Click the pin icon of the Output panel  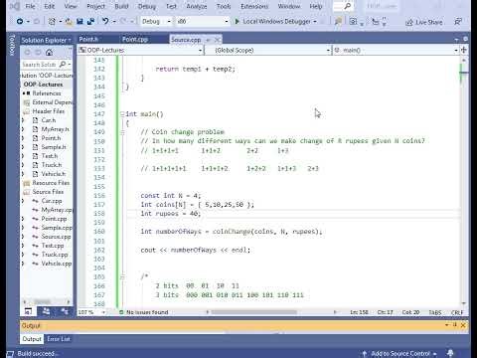coord(455,325)
